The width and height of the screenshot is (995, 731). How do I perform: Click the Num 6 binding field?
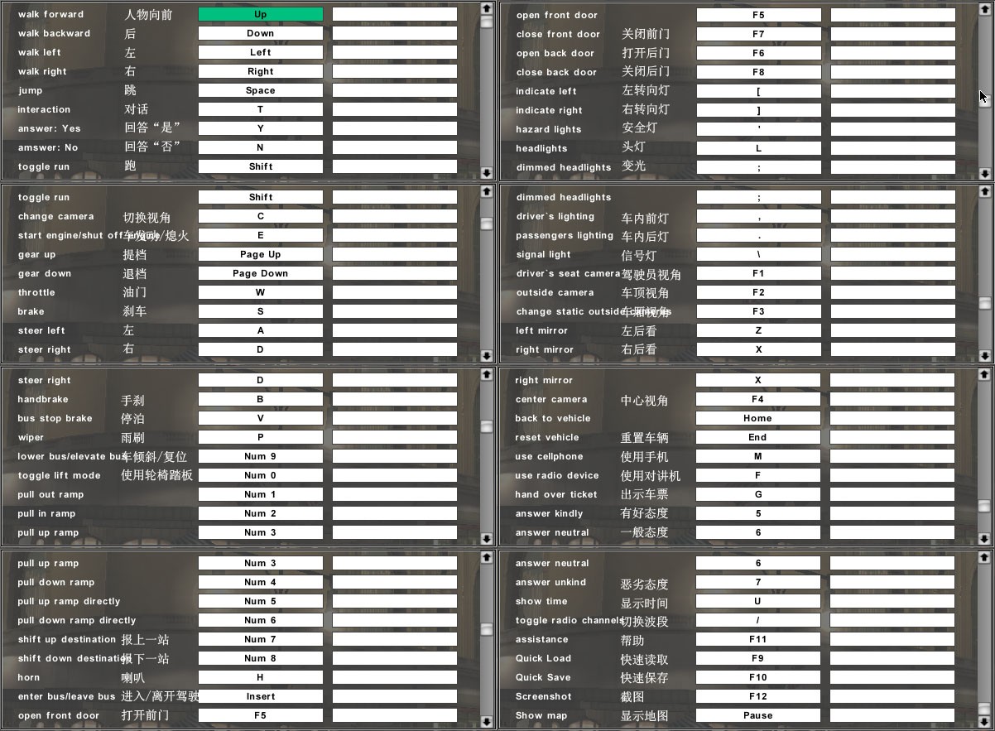[261, 620]
